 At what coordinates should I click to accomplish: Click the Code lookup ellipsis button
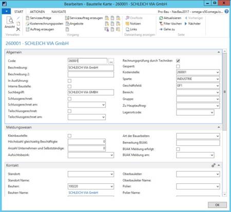(x=111, y=61)
